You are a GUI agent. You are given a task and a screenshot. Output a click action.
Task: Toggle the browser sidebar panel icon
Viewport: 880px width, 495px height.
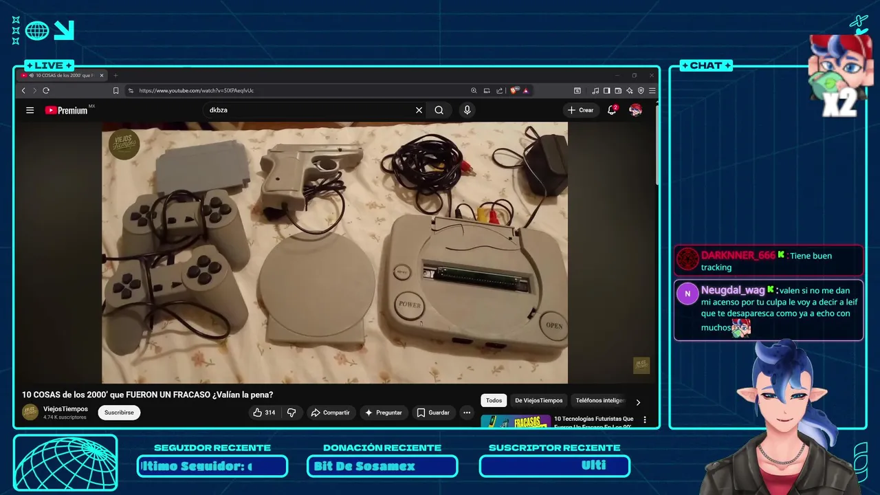click(606, 91)
